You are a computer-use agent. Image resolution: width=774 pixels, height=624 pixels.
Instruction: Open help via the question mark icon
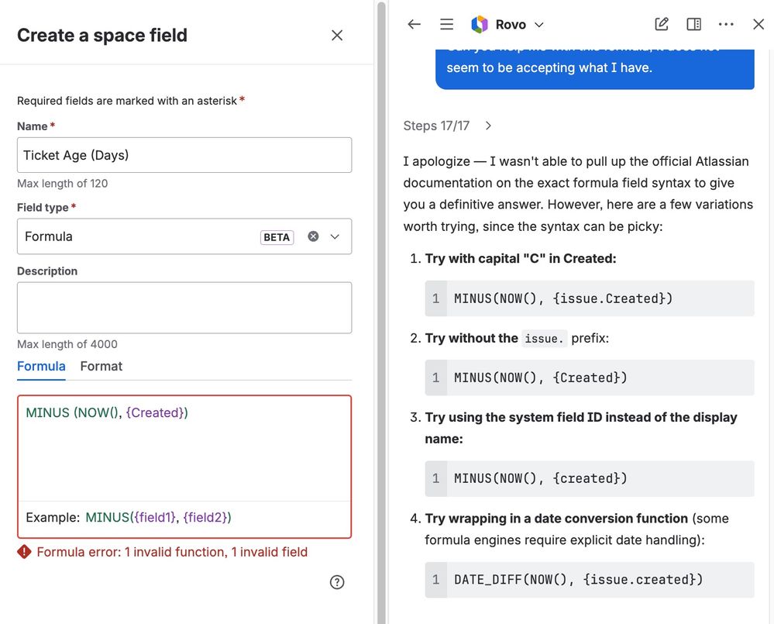click(337, 581)
